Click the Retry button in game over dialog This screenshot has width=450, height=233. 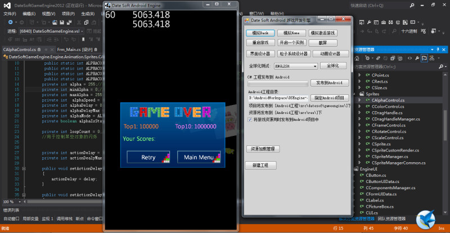coord(148,157)
